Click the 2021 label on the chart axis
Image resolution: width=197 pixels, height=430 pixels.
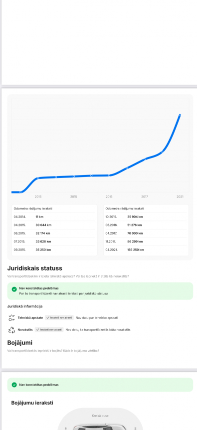[180, 197]
